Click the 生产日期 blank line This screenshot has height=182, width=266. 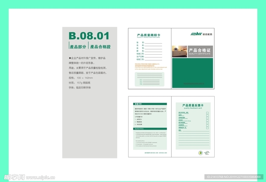[x=153, y=57]
